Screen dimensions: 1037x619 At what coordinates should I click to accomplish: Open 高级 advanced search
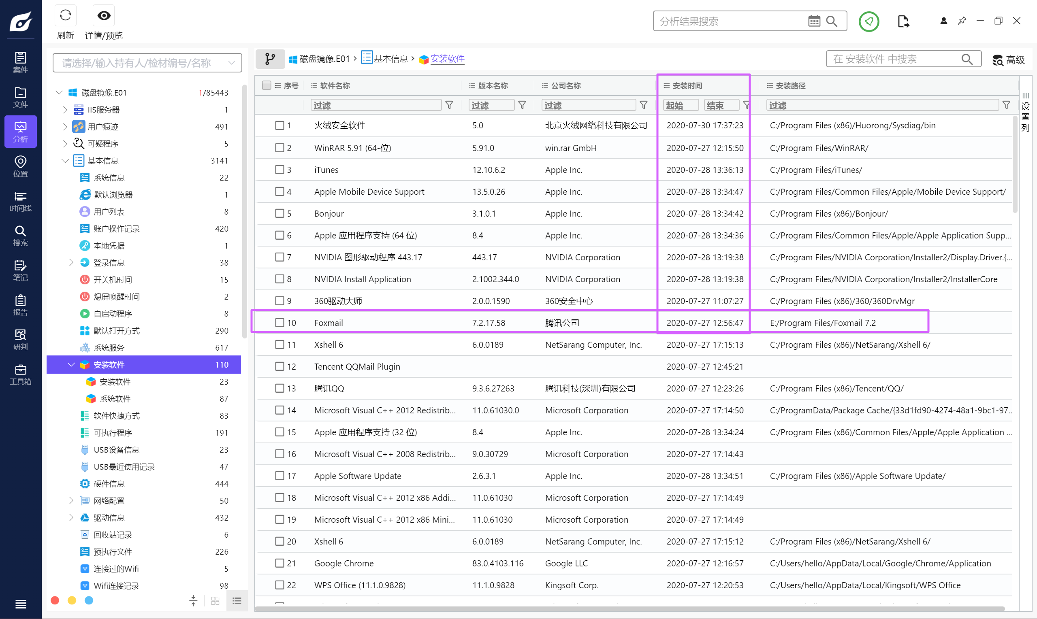(1009, 60)
